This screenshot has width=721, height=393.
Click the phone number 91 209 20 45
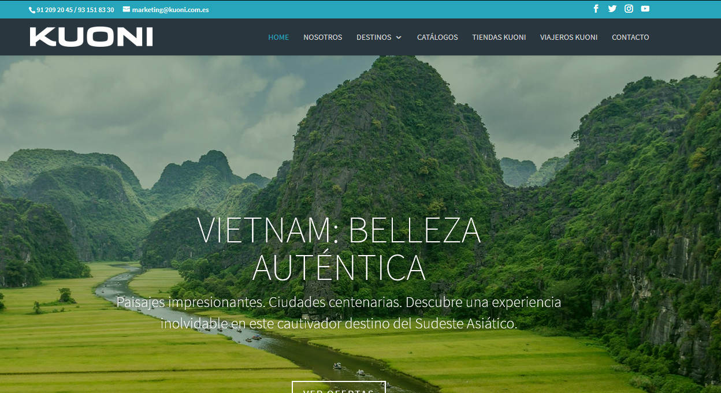pos(54,10)
